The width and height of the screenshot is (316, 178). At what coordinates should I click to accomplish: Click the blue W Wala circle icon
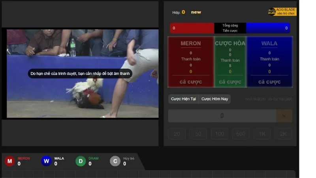(47, 161)
